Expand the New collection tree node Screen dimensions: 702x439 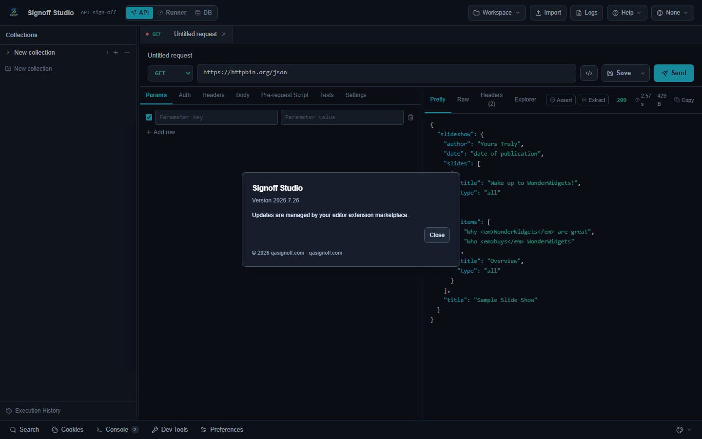click(8, 52)
